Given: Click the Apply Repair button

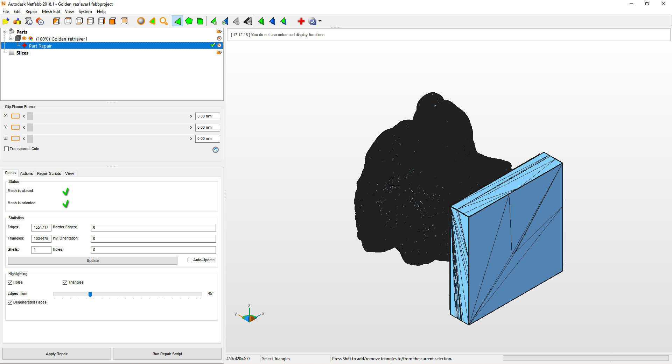Looking at the screenshot, I should tap(57, 354).
